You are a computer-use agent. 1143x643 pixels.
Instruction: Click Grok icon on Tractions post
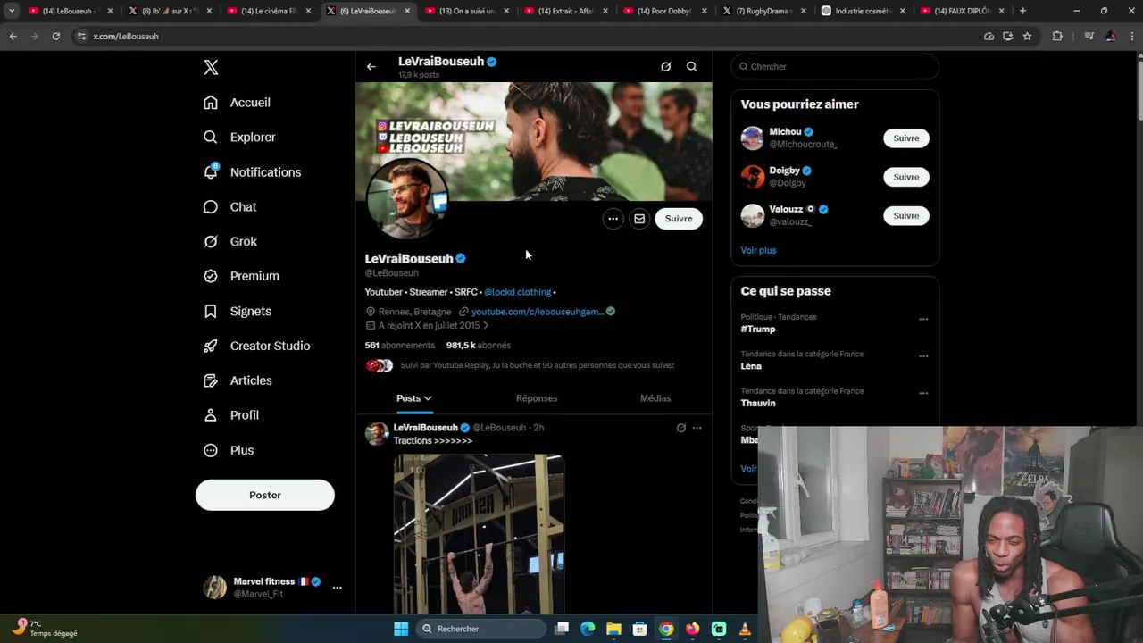pos(680,428)
